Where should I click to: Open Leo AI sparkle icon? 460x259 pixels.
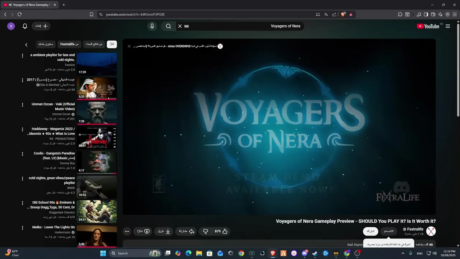[x=440, y=14]
